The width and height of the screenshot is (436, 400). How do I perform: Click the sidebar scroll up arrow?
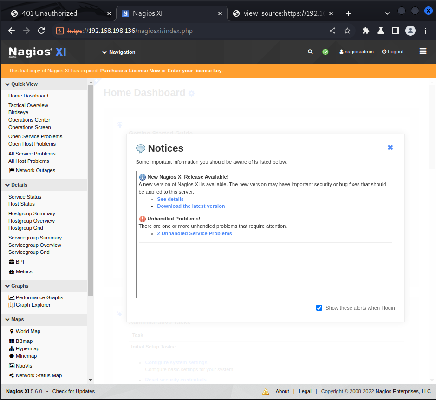91,82
